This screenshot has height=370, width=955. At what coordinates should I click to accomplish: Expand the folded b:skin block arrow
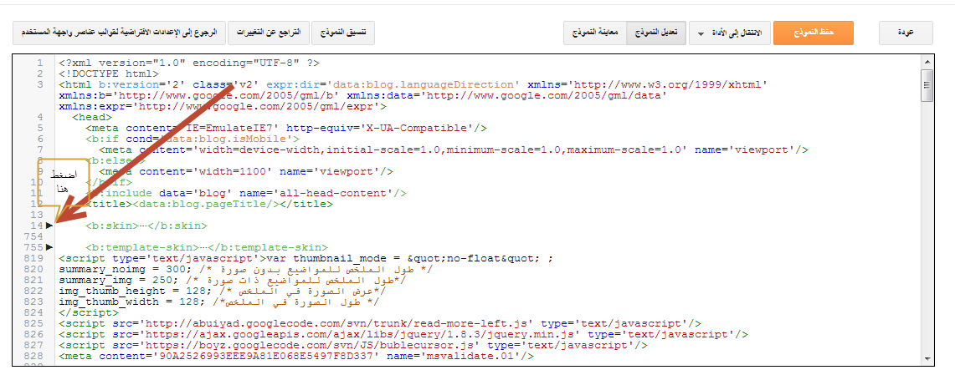click(49, 226)
